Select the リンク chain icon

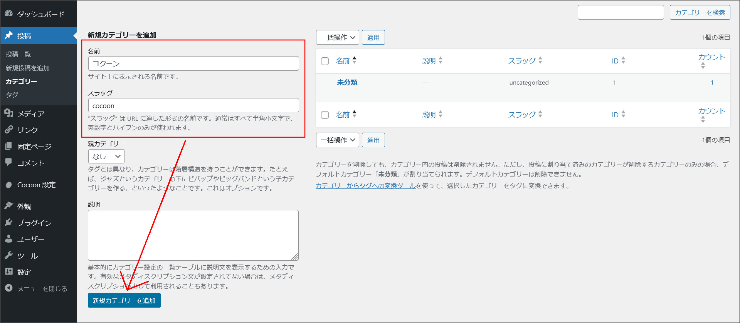pos(8,130)
